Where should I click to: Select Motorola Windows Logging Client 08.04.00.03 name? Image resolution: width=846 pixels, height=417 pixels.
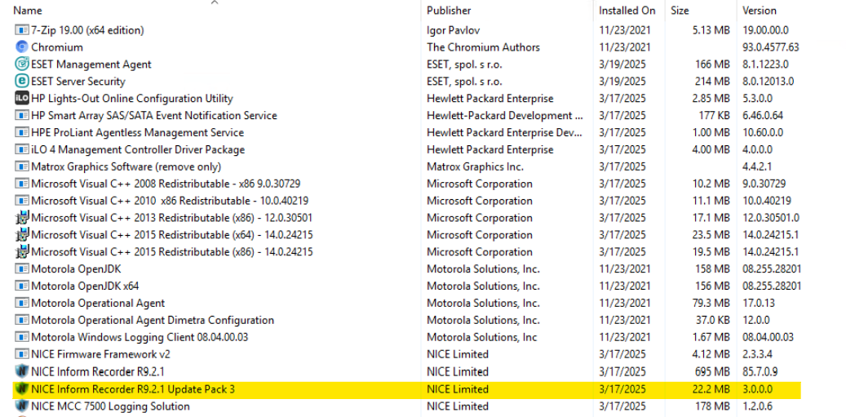140,338
